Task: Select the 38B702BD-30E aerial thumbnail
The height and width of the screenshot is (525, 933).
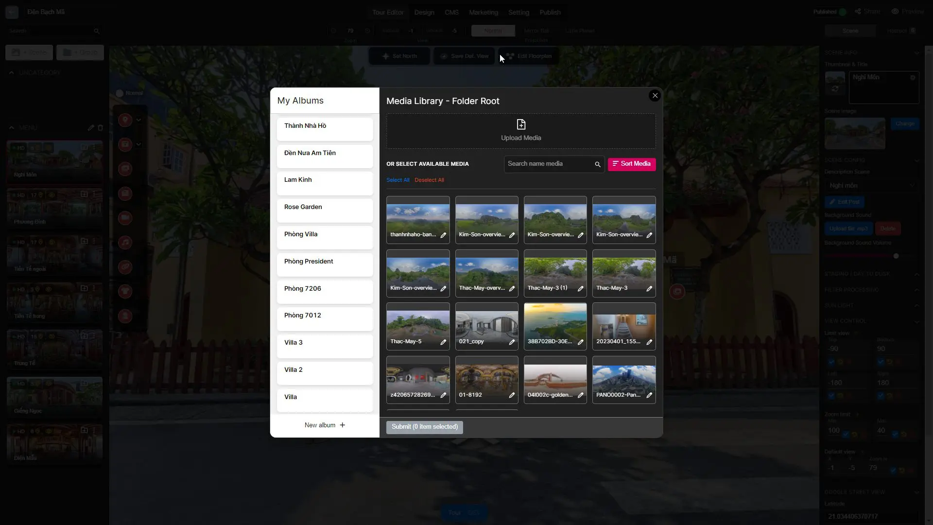Action: click(555, 321)
